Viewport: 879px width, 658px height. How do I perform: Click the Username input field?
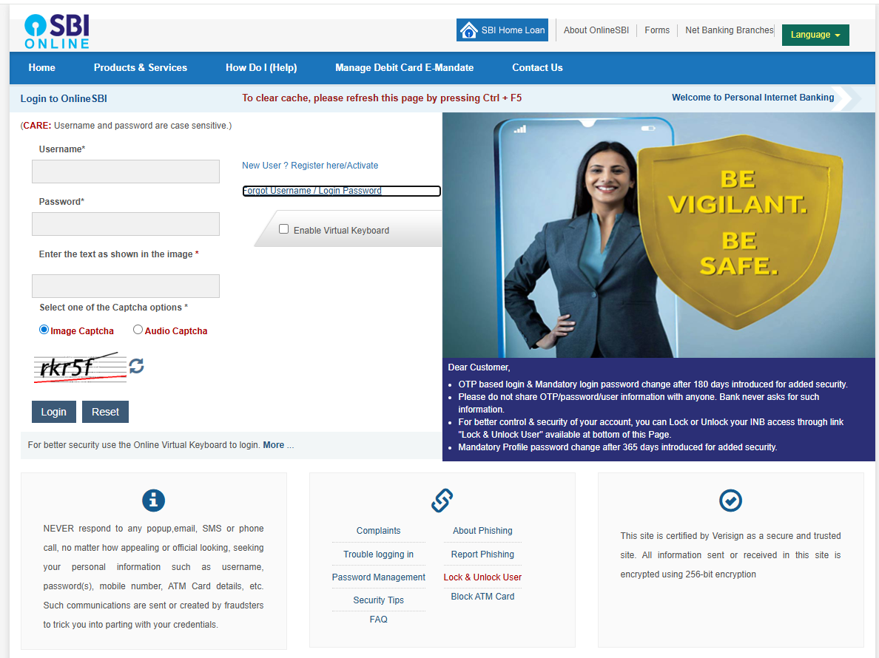(x=126, y=172)
